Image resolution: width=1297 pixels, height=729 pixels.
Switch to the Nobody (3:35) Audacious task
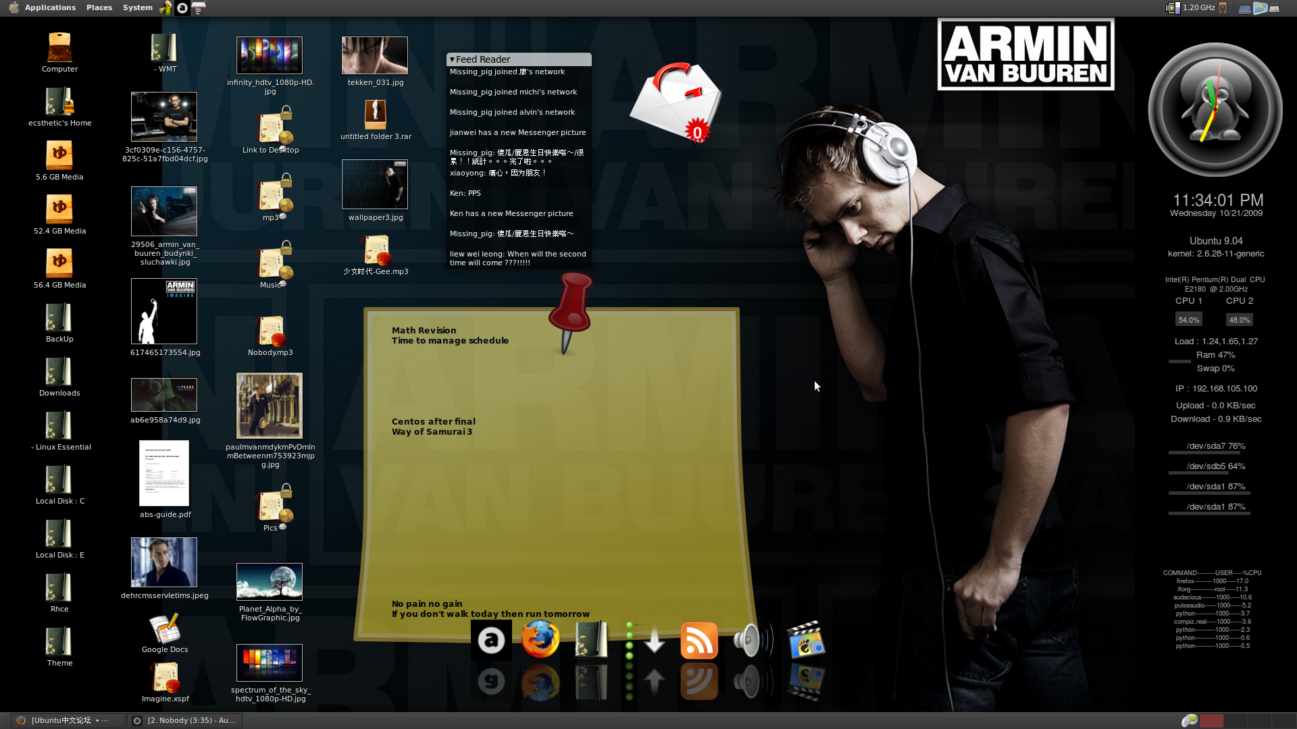(185, 720)
